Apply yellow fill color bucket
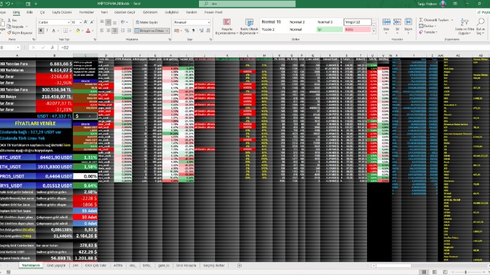 (x=78, y=31)
